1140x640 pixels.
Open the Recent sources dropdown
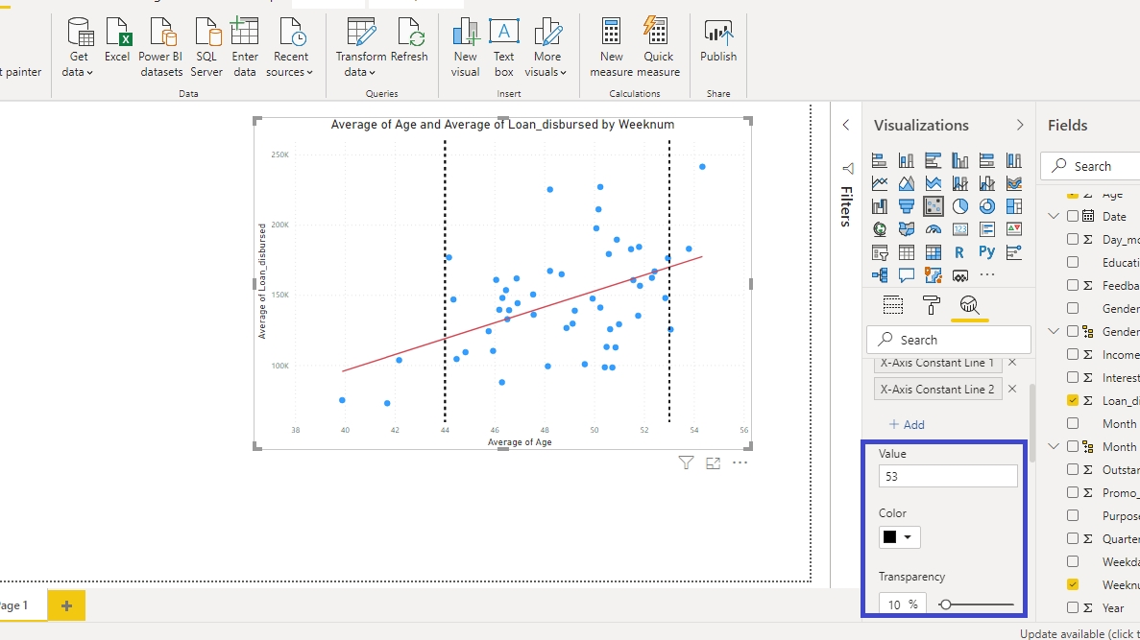pyautogui.click(x=290, y=64)
